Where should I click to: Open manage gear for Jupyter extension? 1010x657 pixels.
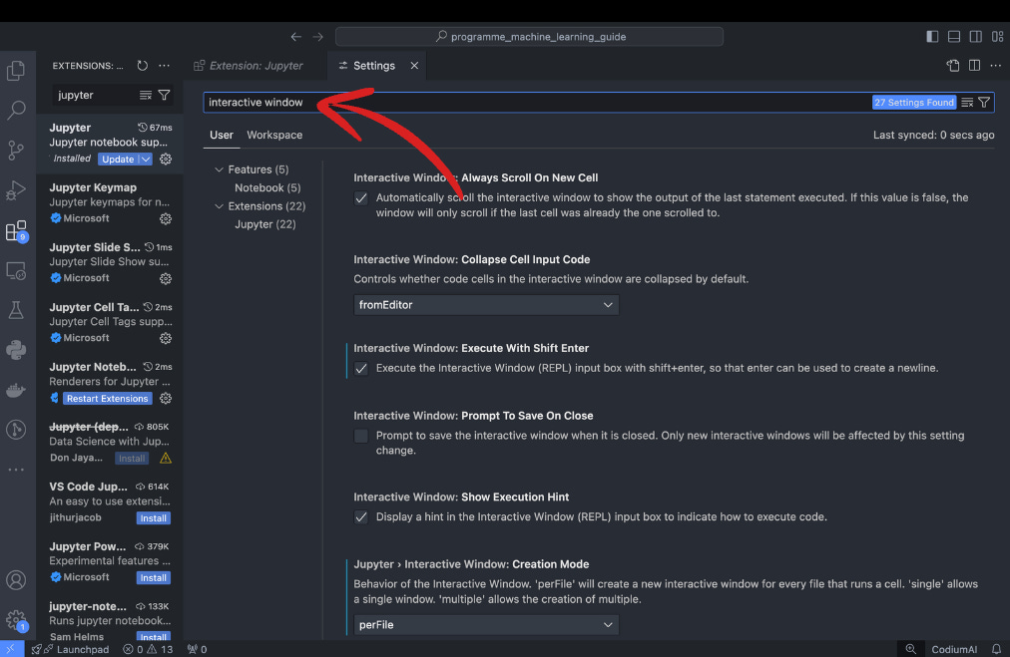tap(166, 159)
